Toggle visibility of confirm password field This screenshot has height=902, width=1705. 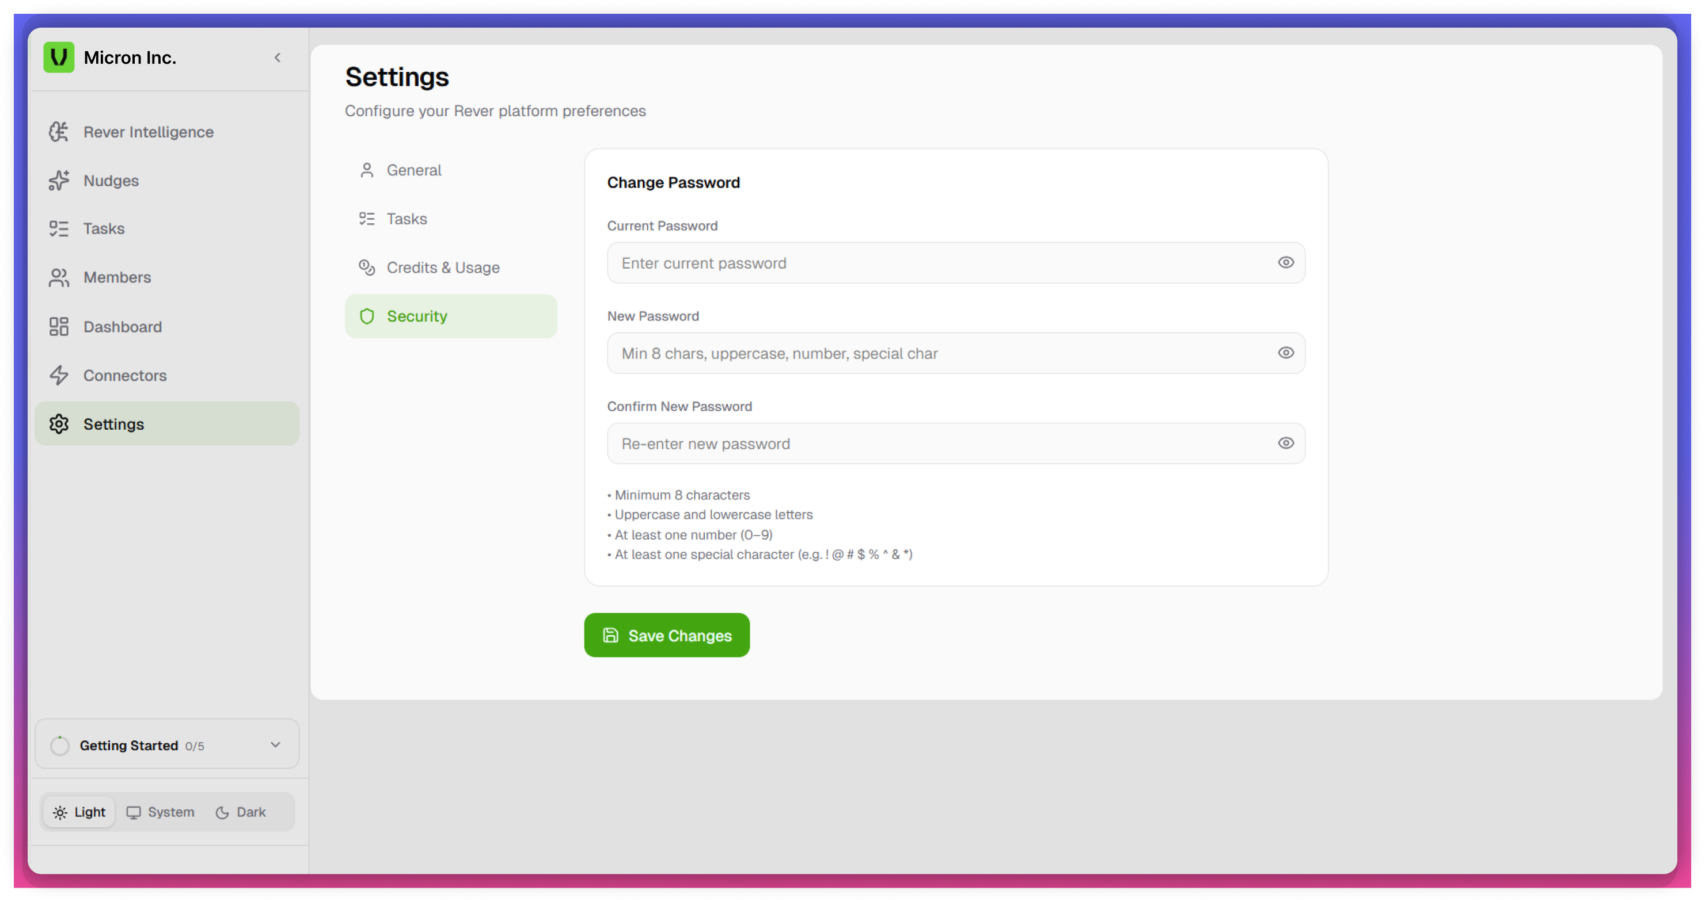click(x=1285, y=443)
